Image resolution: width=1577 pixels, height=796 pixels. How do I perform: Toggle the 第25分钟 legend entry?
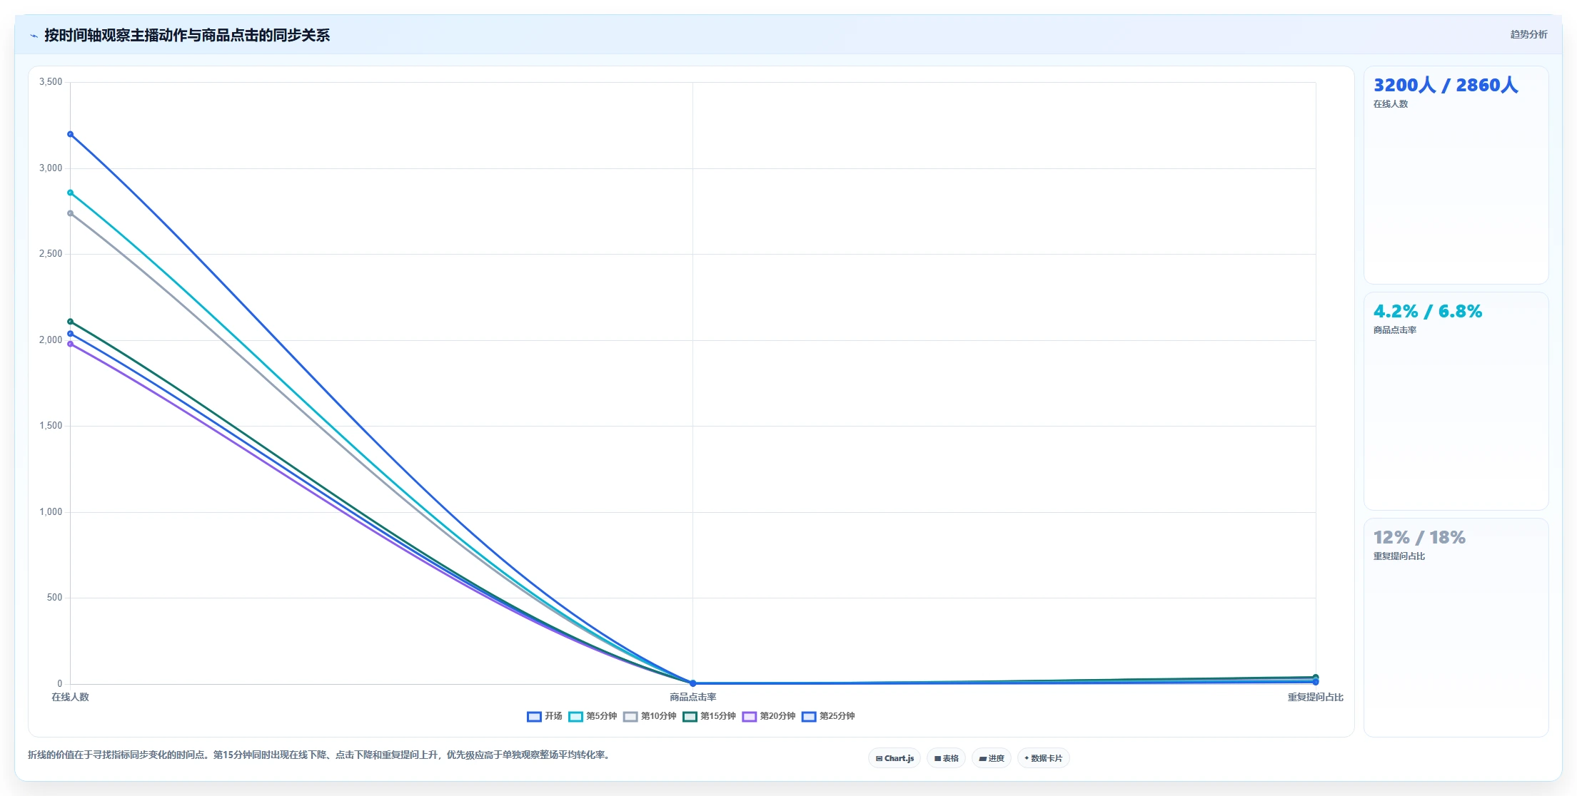pos(828,716)
